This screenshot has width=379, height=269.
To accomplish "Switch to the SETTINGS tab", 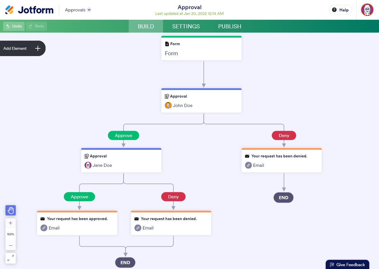I will (186, 26).
